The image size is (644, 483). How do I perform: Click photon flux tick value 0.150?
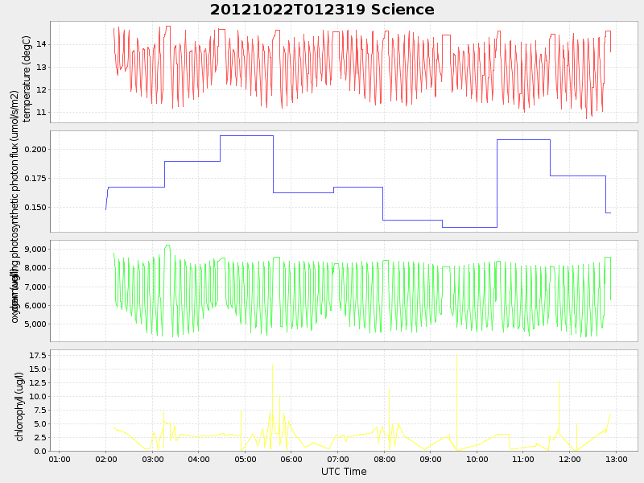35,208
